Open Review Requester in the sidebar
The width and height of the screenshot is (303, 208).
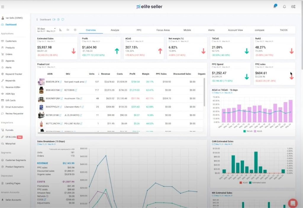coord(14,114)
